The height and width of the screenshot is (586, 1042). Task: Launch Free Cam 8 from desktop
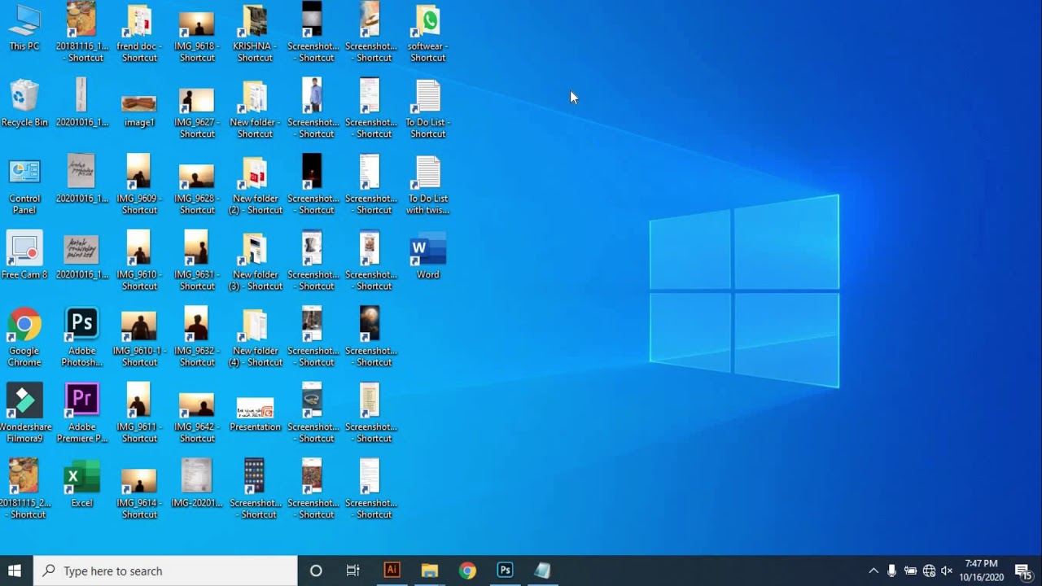pos(24,256)
